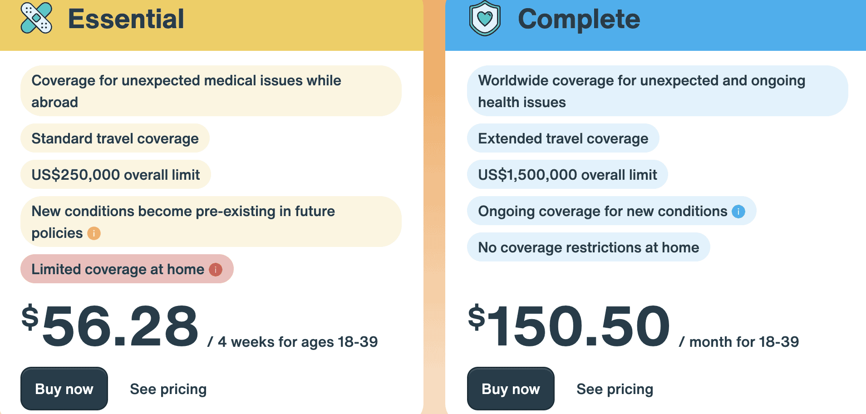Click the Complete plan Buy now button
The width and height of the screenshot is (866, 414).
(x=510, y=389)
